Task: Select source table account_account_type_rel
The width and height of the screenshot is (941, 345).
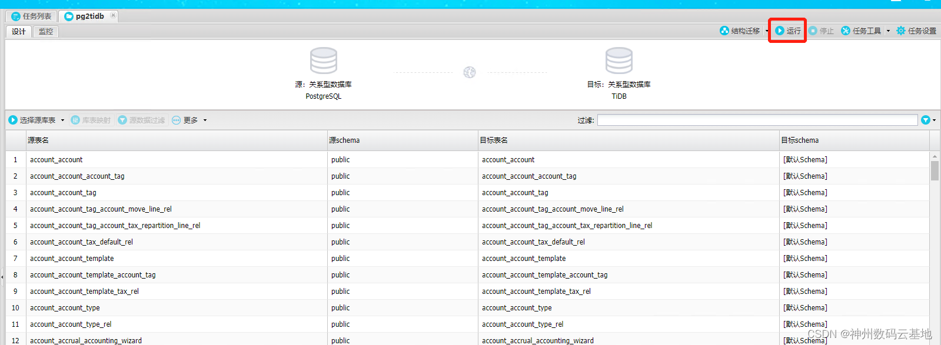Action: click(x=71, y=324)
